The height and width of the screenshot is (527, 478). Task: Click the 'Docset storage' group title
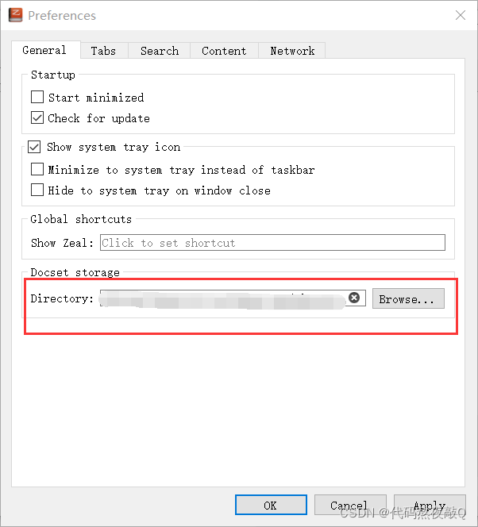75,272
